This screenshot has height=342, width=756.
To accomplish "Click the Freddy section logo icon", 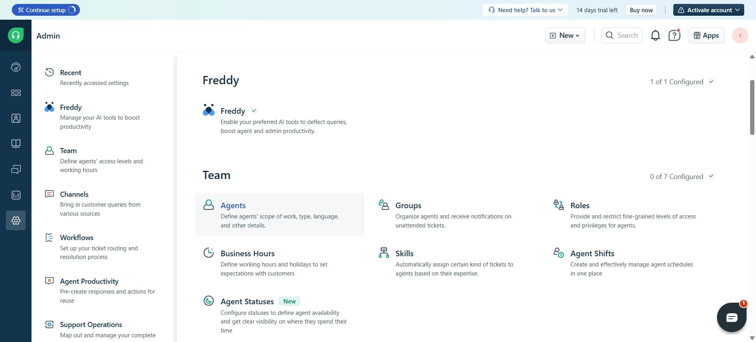I will pos(208,110).
